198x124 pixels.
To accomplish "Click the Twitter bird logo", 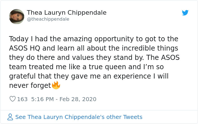I will pos(185,13).
